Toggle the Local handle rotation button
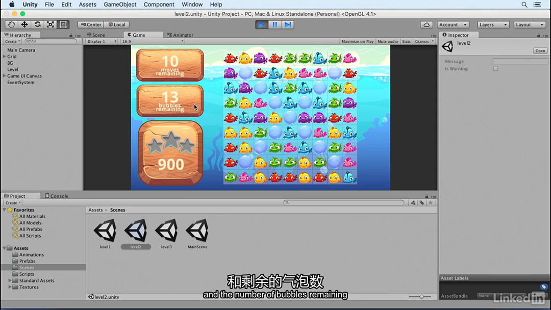 pos(117,24)
